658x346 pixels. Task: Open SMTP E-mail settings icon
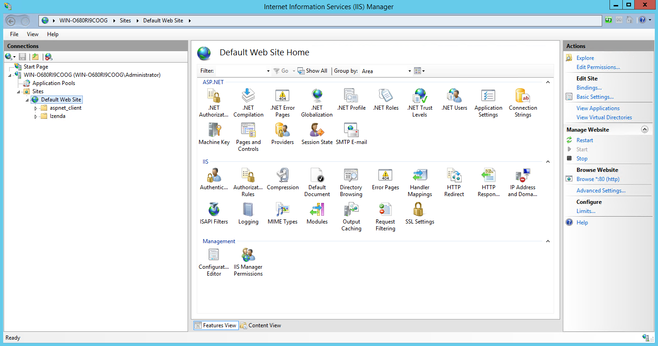point(351,134)
